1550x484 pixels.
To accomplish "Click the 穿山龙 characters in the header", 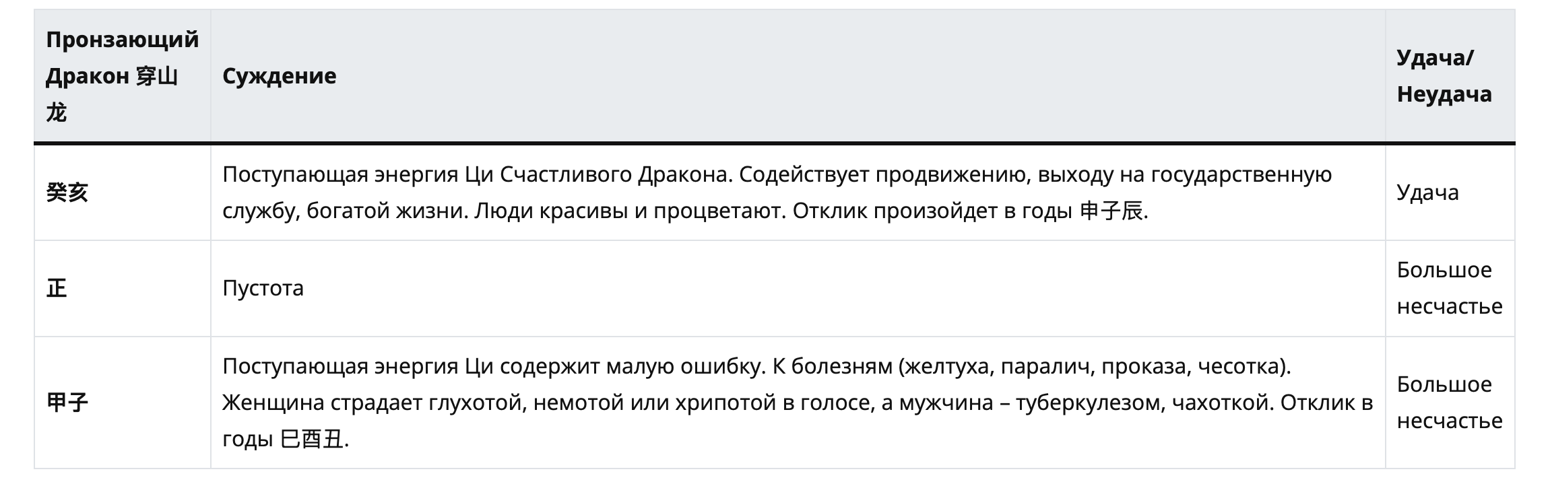I will [112, 94].
